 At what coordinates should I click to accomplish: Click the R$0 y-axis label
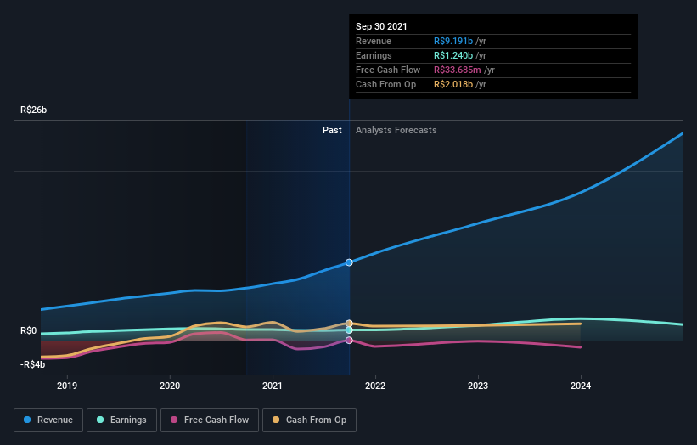pos(29,330)
